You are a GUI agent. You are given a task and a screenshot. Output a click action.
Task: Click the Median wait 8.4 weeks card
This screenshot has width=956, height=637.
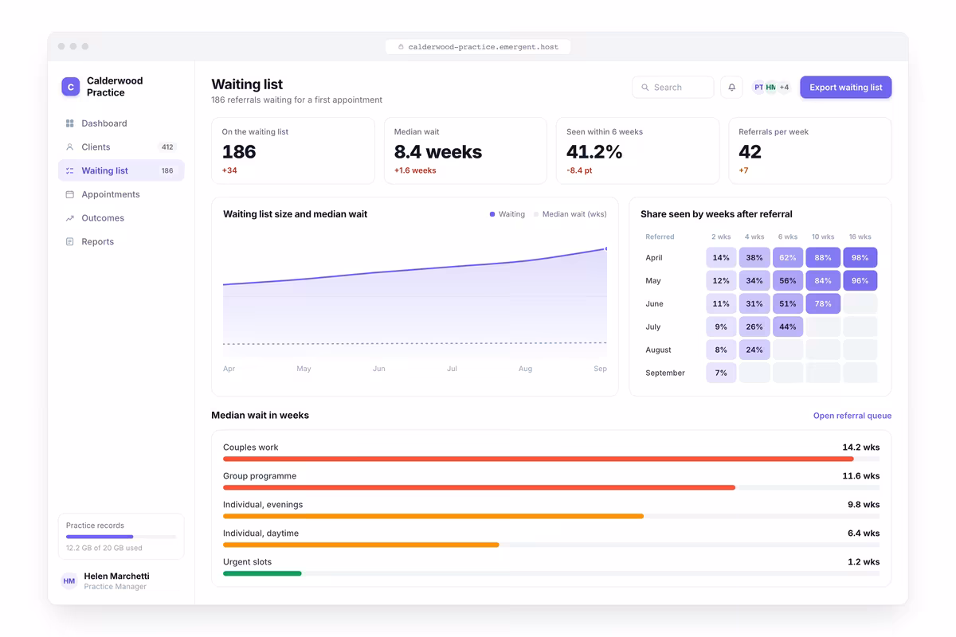(x=465, y=150)
